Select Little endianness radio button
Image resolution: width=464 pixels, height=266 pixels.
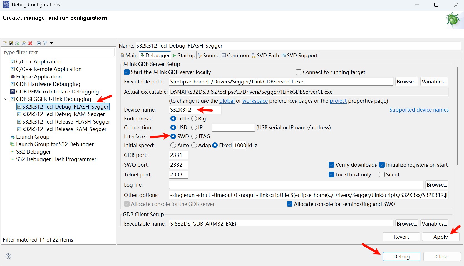pyautogui.click(x=173, y=119)
